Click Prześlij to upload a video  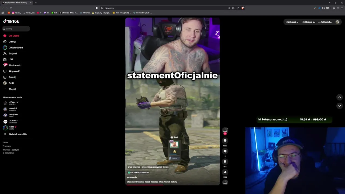point(10,77)
